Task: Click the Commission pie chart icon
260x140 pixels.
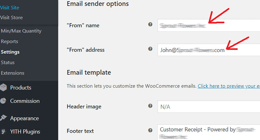Action: [3, 101]
